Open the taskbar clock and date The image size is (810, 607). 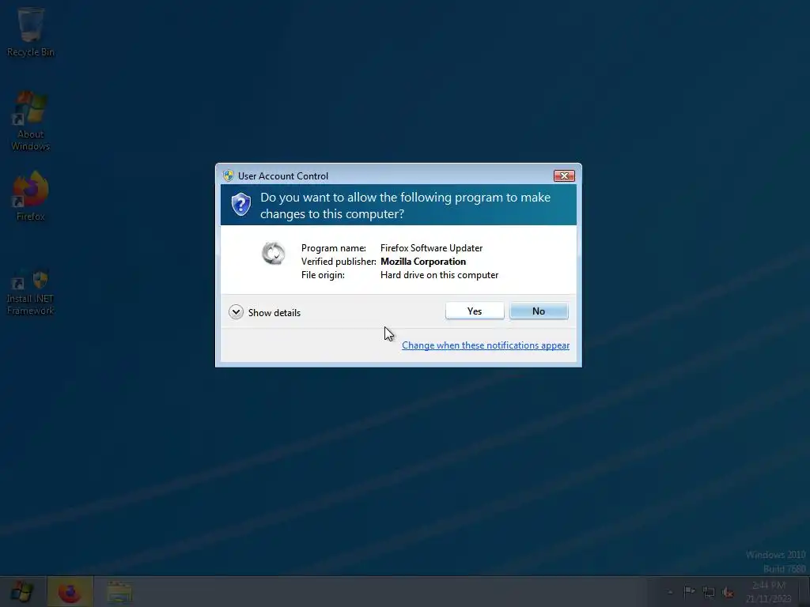(769, 592)
